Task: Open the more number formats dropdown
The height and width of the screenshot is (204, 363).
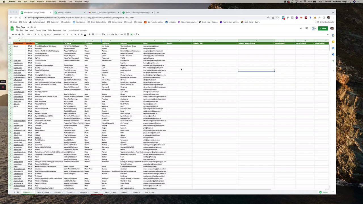Action: pos(49,34)
